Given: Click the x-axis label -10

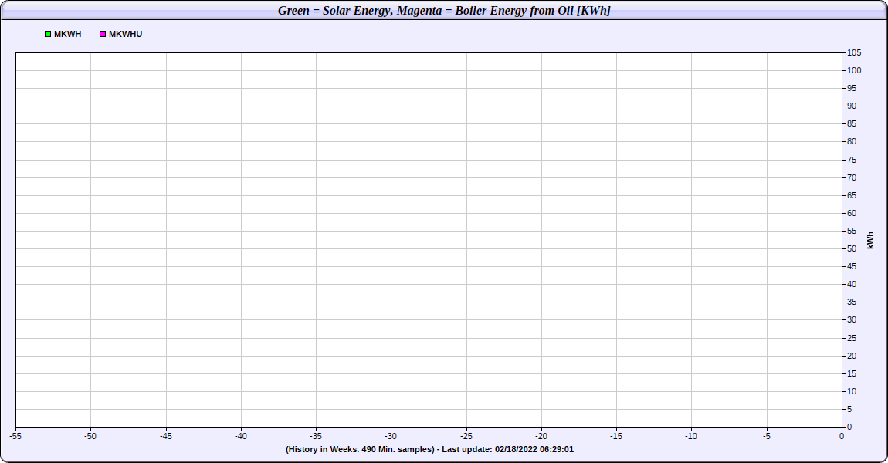Looking at the screenshot, I should [691, 436].
